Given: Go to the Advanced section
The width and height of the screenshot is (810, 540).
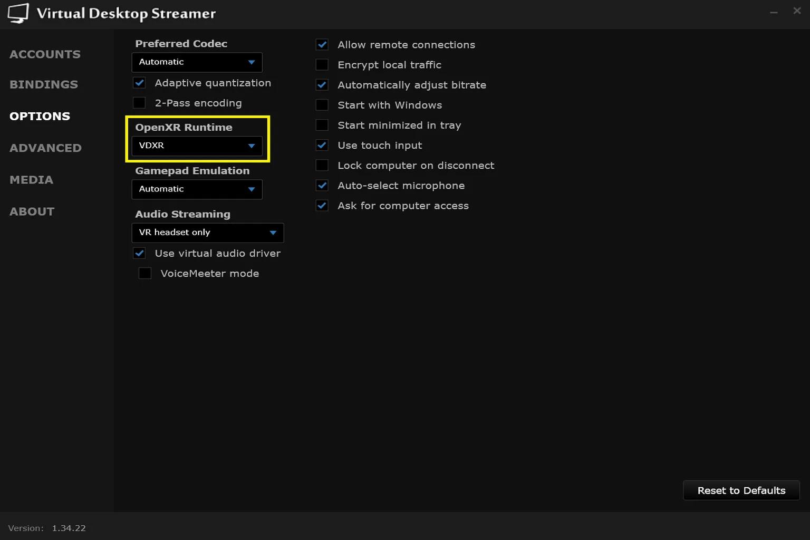Looking at the screenshot, I should tap(46, 148).
